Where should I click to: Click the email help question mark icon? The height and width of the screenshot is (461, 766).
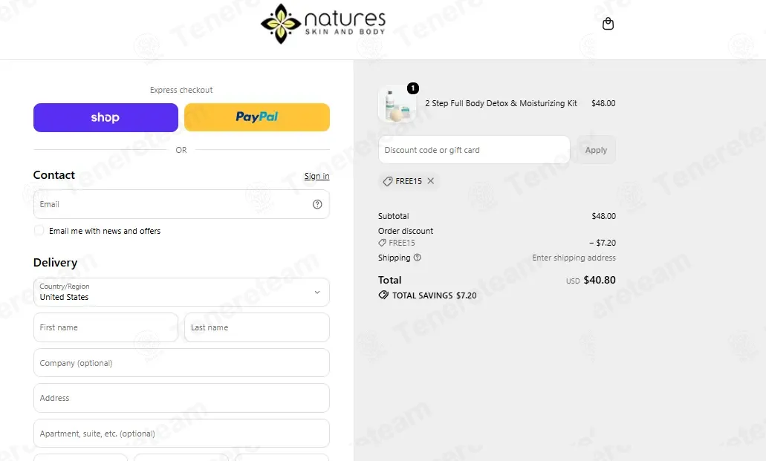(317, 204)
